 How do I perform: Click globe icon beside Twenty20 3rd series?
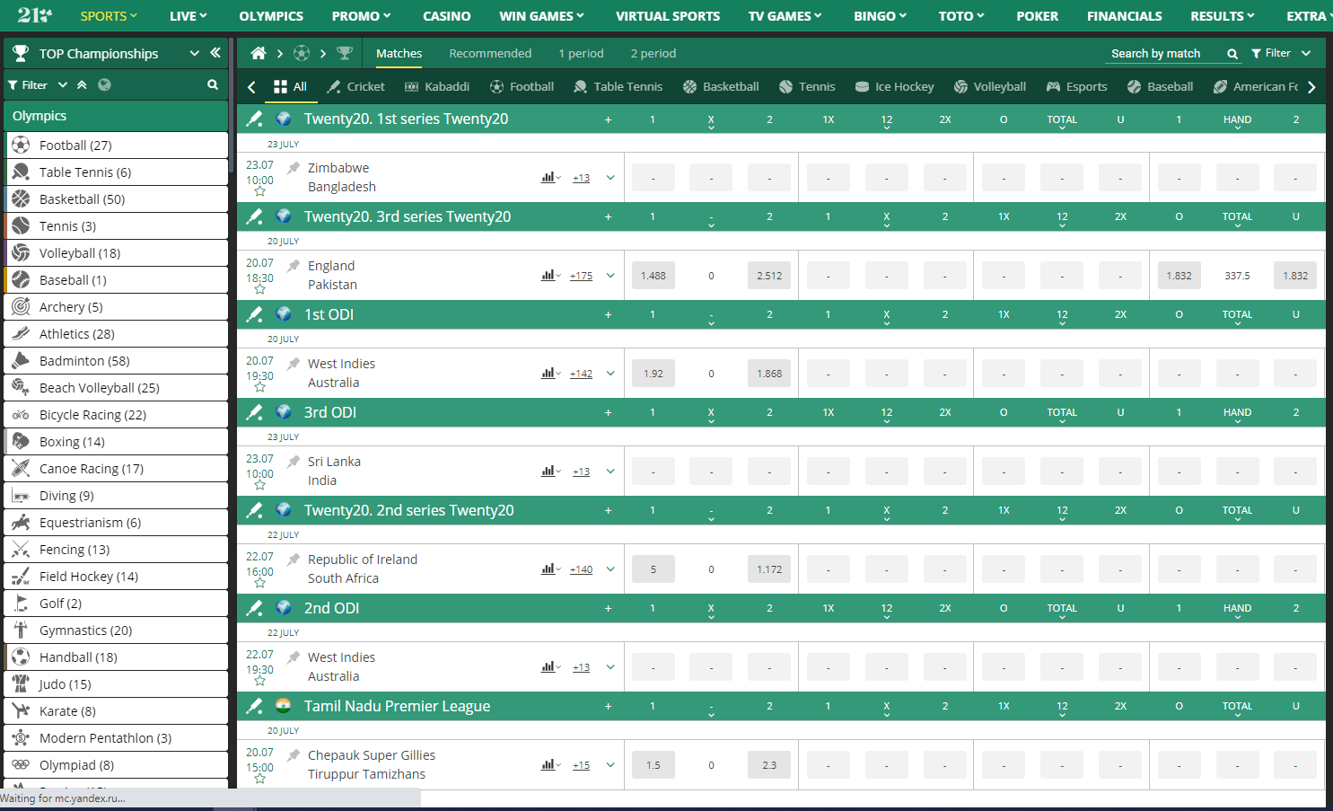point(284,216)
